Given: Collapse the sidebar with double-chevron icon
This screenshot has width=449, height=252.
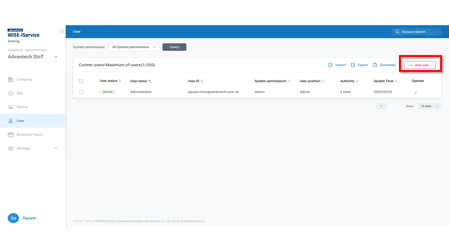Looking at the screenshot, I should 62,31.
